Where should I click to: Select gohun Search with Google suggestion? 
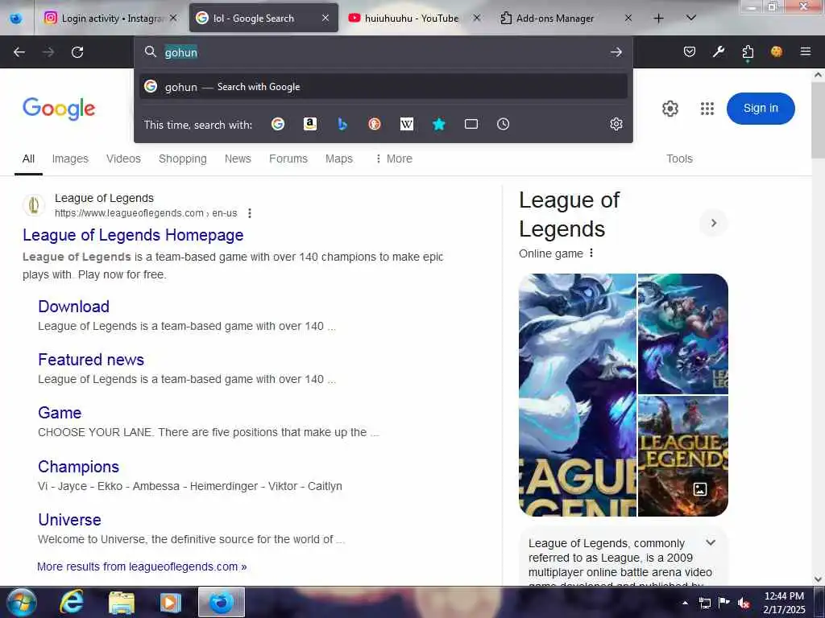[x=383, y=87]
